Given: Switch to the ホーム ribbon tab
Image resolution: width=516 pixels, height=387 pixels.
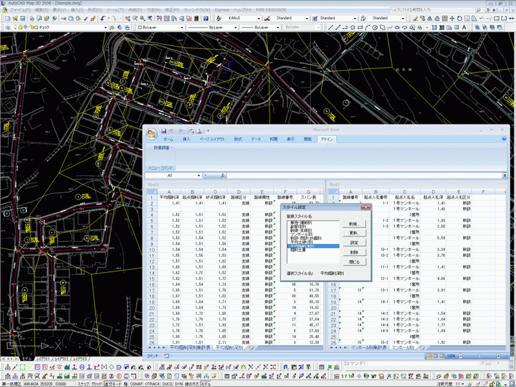Looking at the screenshot, I should click(168, 139).
